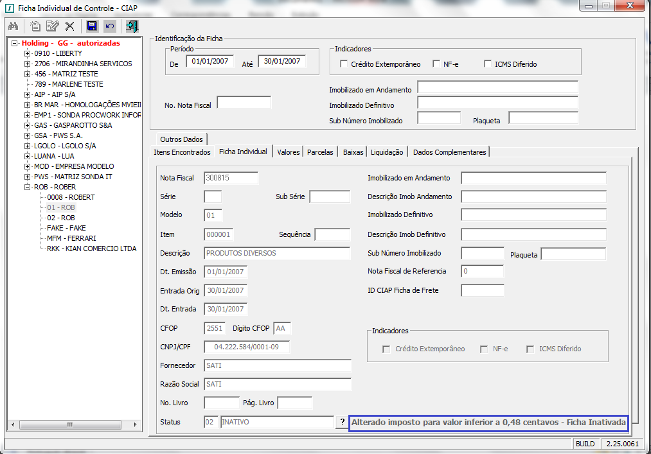Click the tree horizontal scrollbar right arrow

coord(135,424)
